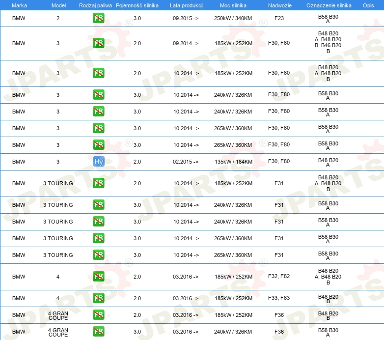Viewport: 384px width, 340px height.
Task: Click the '09.2014 ->' production date
Action: coord(186,43)
